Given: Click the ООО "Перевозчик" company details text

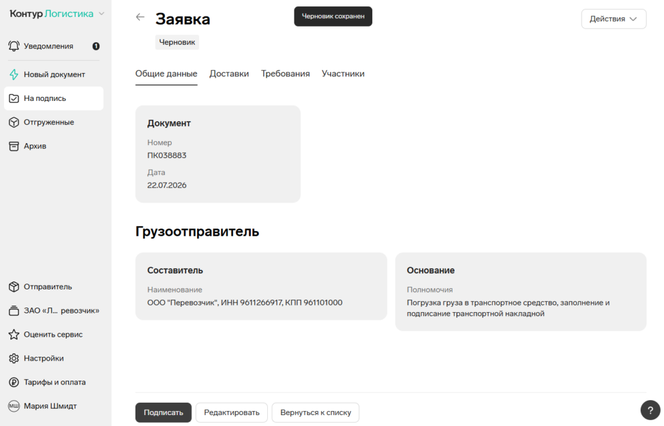Looking at the screenshot, I should [x=244, y=302].
